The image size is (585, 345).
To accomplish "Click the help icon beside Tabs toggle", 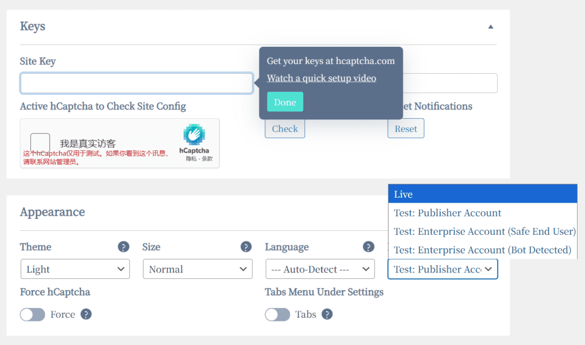I will click(327, 314).
